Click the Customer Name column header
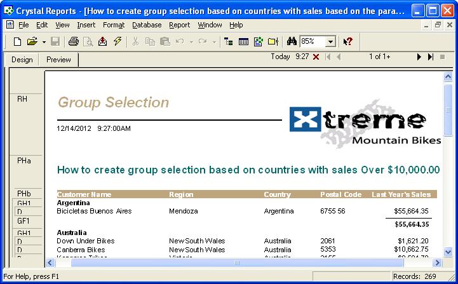The width and height of the screenshot is (458, 284). (x=84, y=194)
